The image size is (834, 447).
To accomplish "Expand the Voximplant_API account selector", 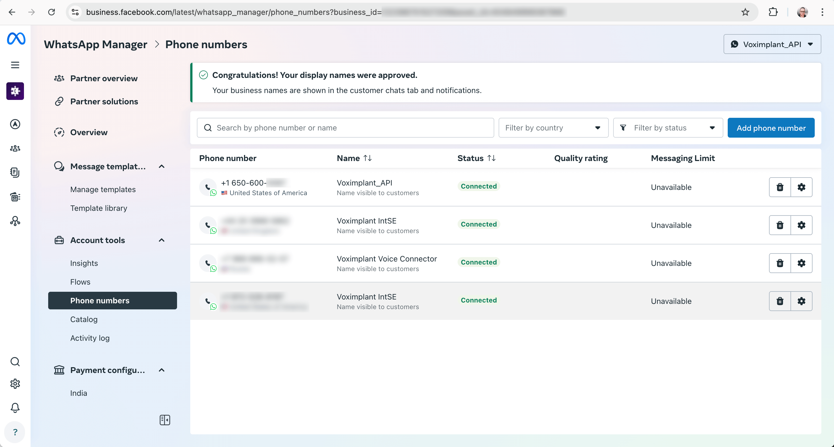I will tap(772, 44).
